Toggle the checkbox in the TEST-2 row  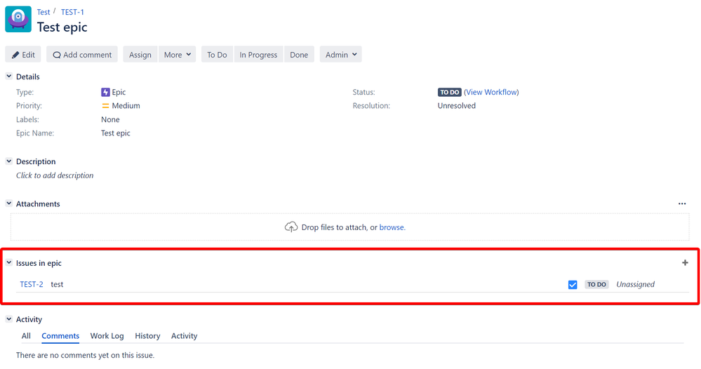click(573, 285)
